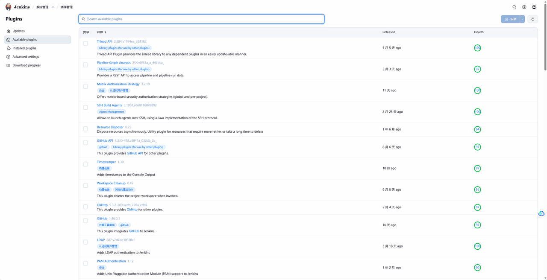This screenshot has height=280, width=547.
Task: Focus the Search available plugins field
Action: [x=201, y=19]
